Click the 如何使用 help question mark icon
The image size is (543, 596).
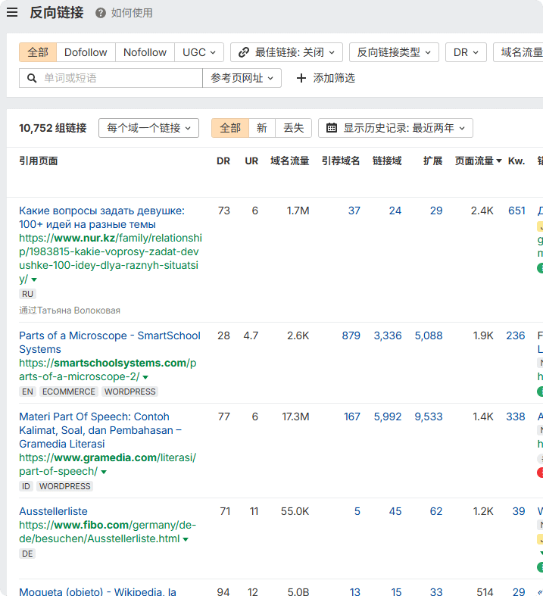(101, 13)
